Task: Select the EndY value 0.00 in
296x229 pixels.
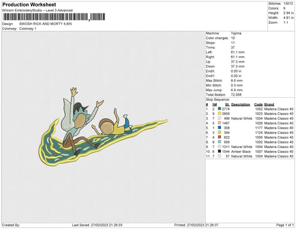Action: [236, 76]
